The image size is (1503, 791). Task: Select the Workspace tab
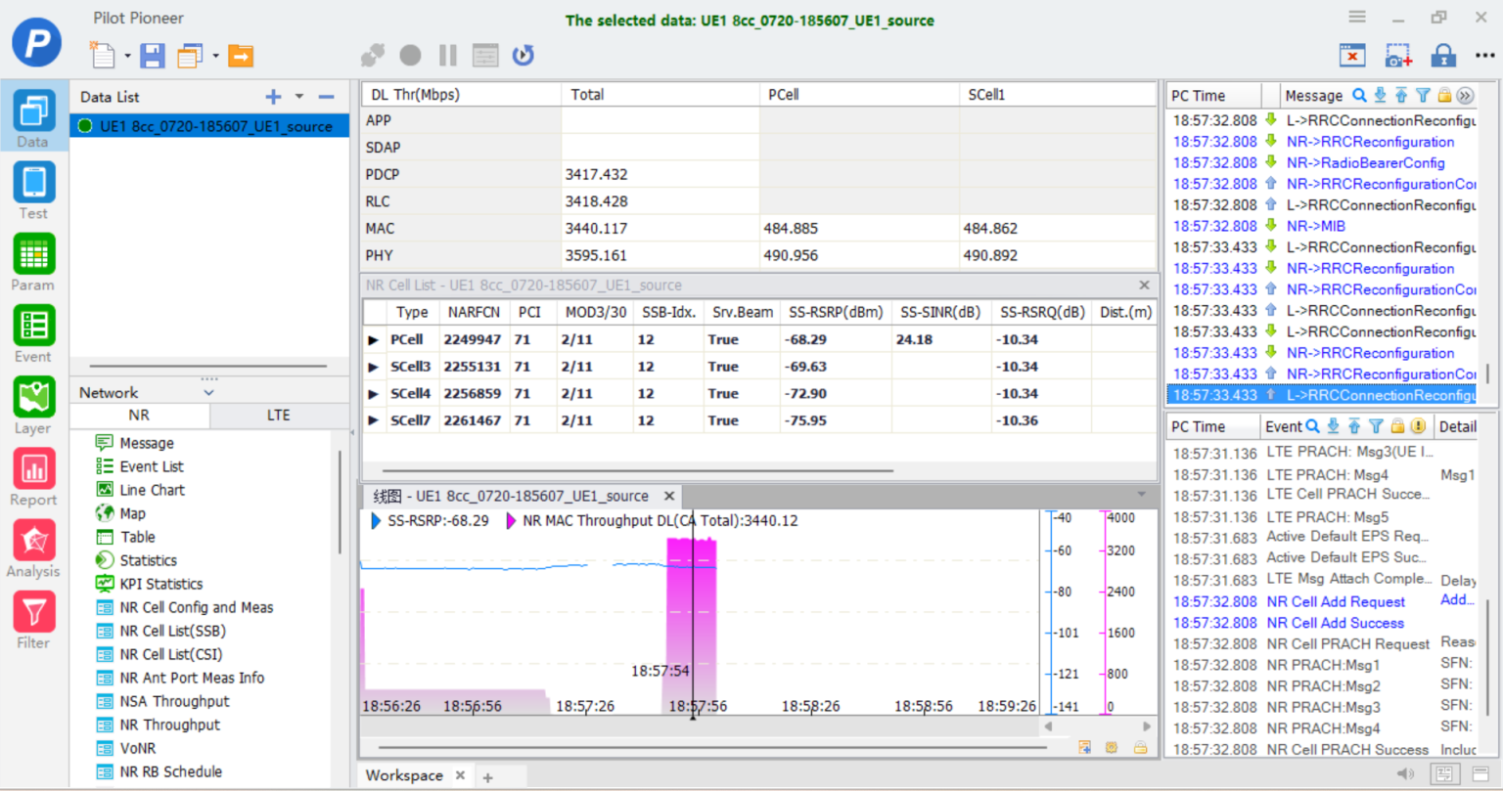pos(404,775)
